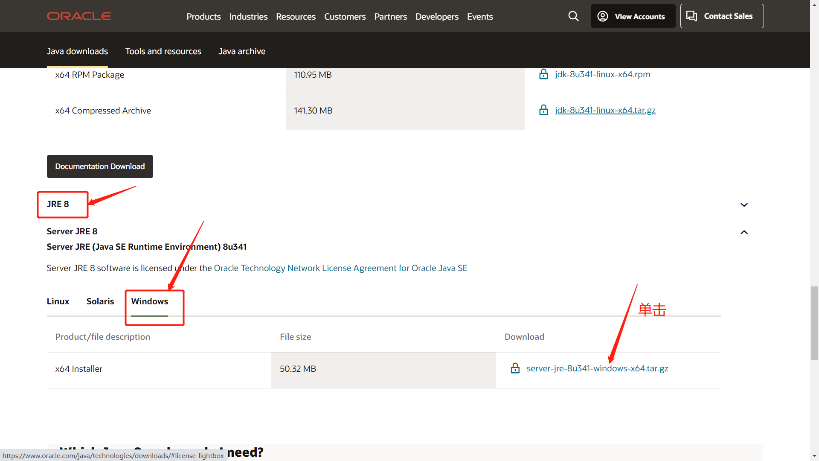819x461 pixels.
Task: Open the Customers menu
Action: [x=345, y=17]
